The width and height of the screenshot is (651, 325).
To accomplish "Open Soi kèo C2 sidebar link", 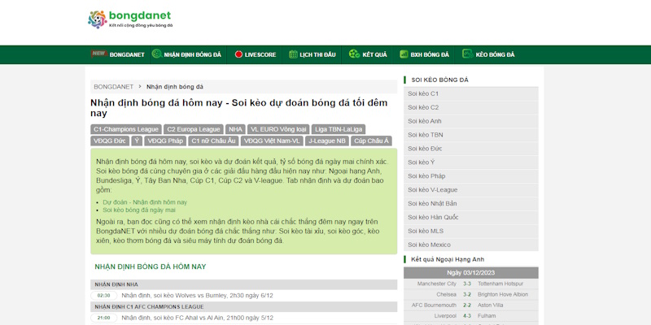I will point(471,107).
